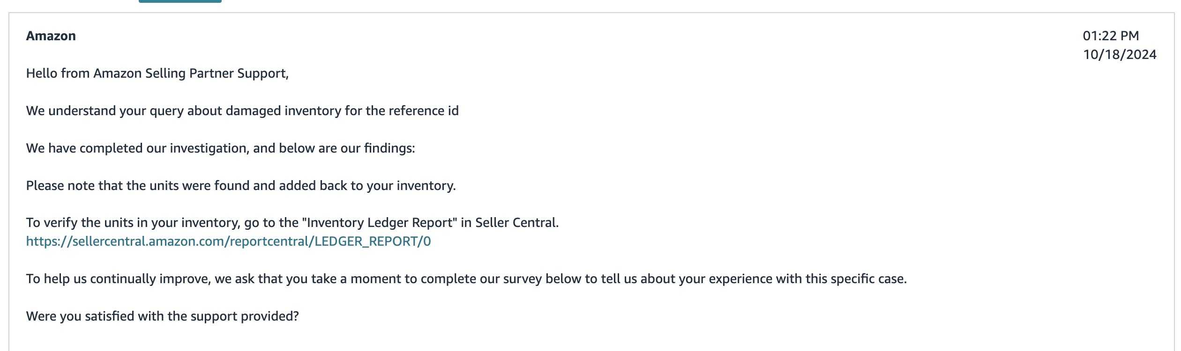
Task: Click the "Amazon" sender name heading
Action: point(51,36)
